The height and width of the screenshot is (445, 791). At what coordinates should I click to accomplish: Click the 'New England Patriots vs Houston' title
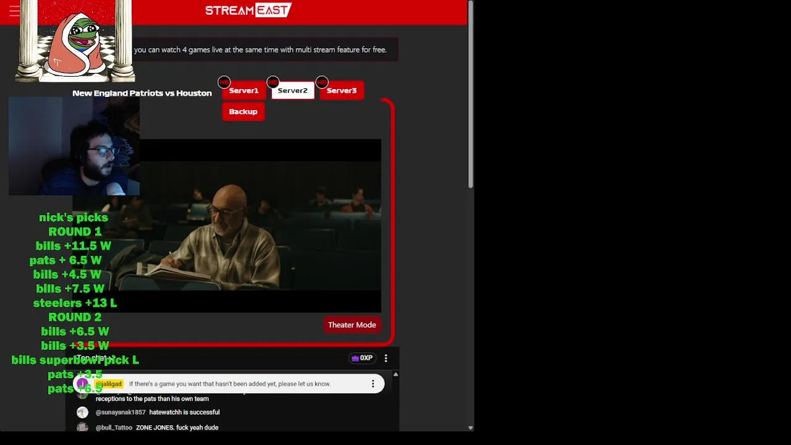point(142,93)
